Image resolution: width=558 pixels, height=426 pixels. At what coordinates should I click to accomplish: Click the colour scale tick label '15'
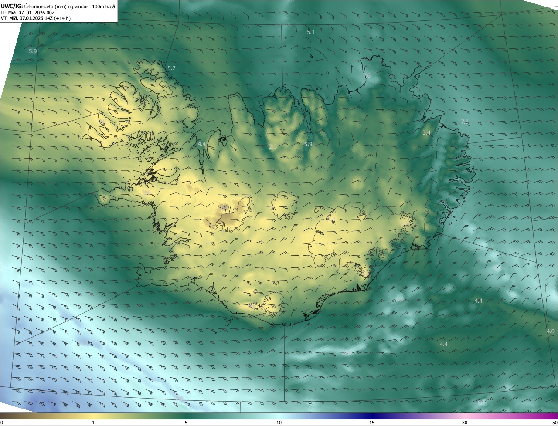tap(372, 423)
